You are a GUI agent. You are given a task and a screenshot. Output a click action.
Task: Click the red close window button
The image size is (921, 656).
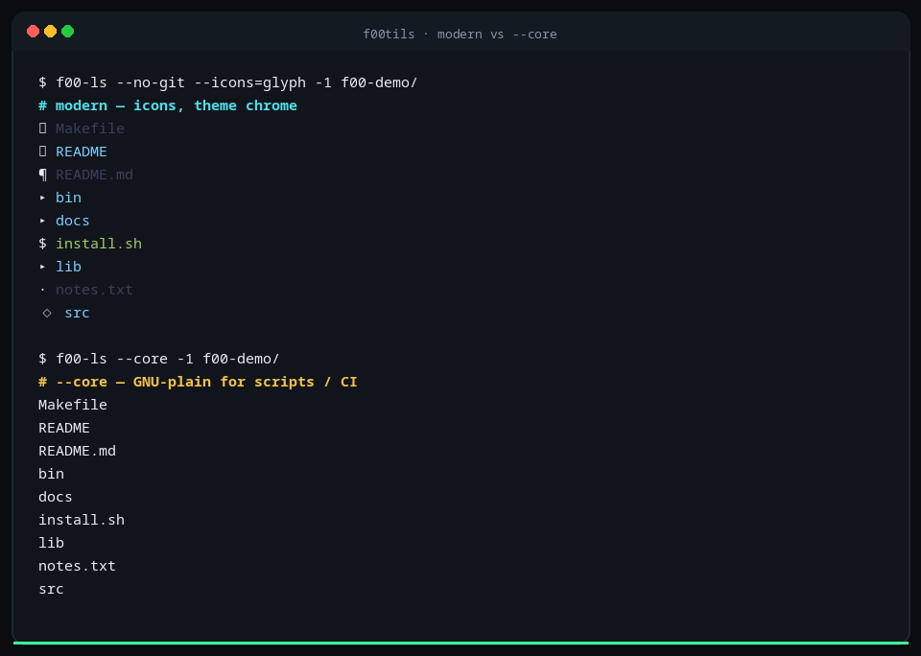click(33, 31)
